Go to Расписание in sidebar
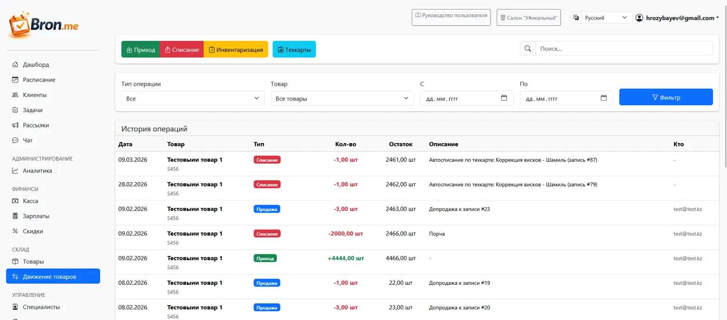This screenshot has height=320, width=727. coord(39,80)
